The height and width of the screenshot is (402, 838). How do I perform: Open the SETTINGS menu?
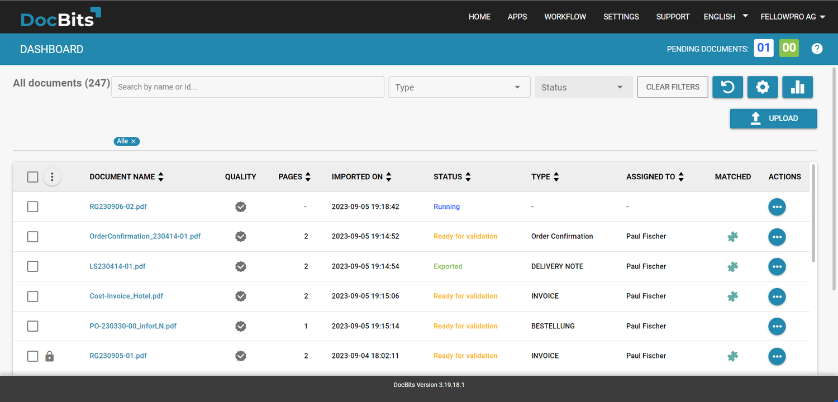(621, 17)
